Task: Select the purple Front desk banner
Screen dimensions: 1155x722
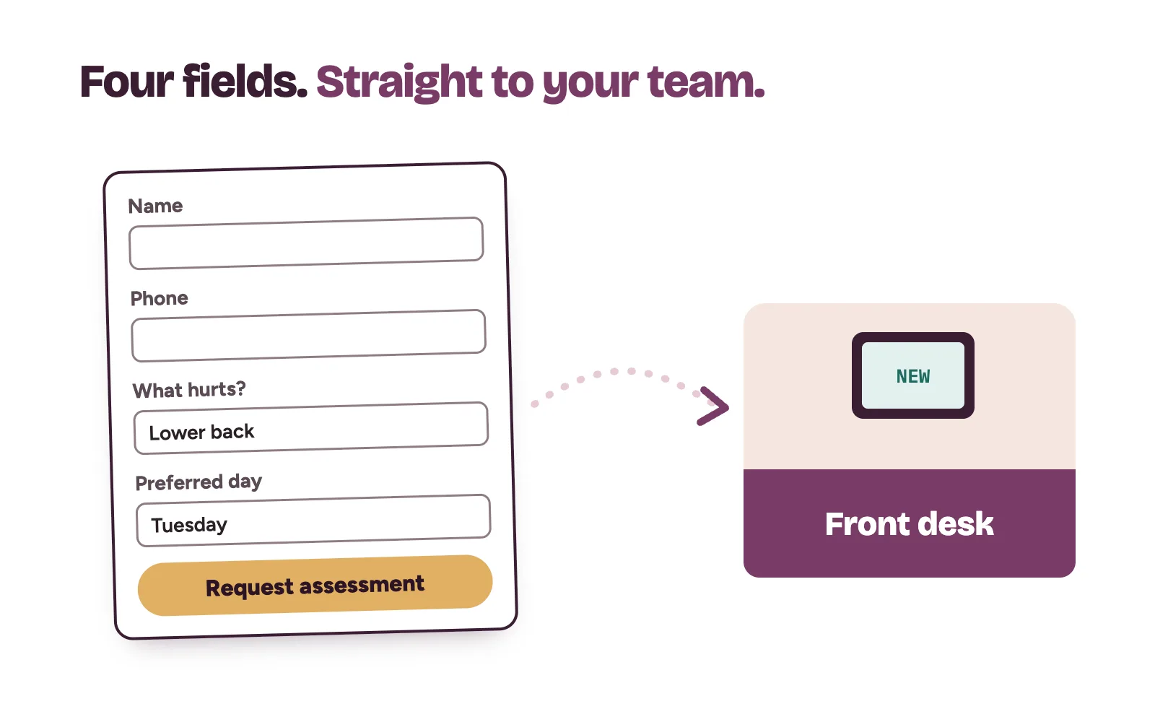Action: (910, 523)
